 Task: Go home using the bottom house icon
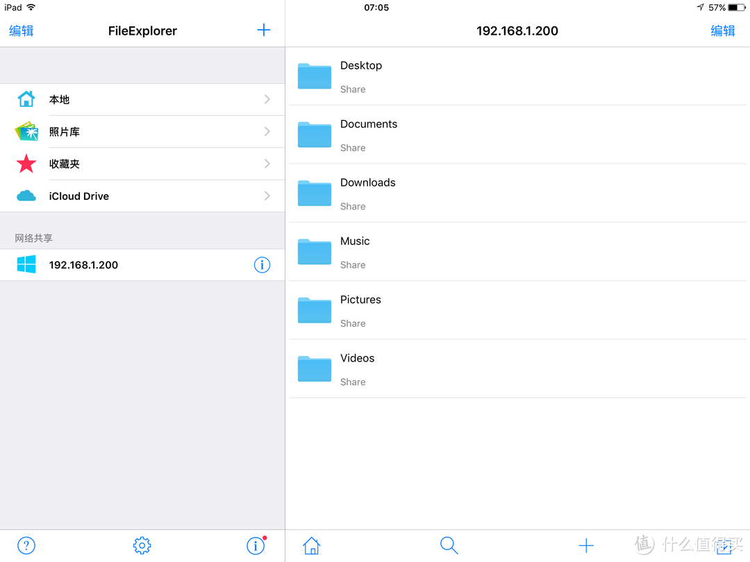coord(312,545)
